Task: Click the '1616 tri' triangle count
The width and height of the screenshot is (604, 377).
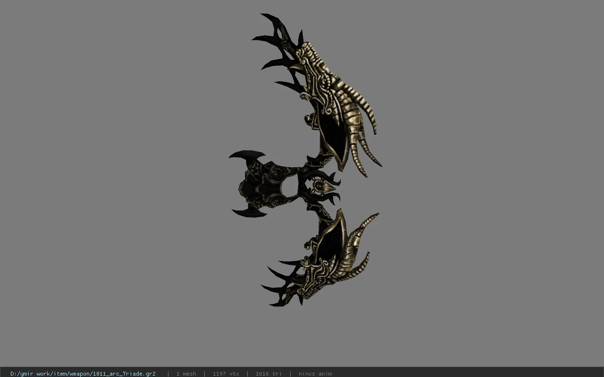Action: click(x=268, y=374)
